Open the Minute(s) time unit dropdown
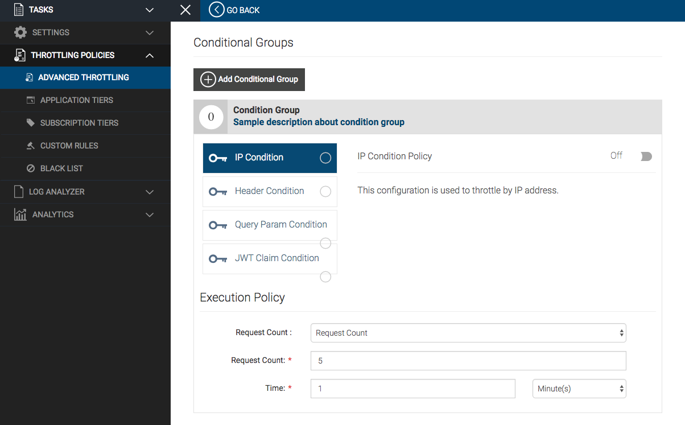This screenshot has width=685, height=425. click(579, 389)
